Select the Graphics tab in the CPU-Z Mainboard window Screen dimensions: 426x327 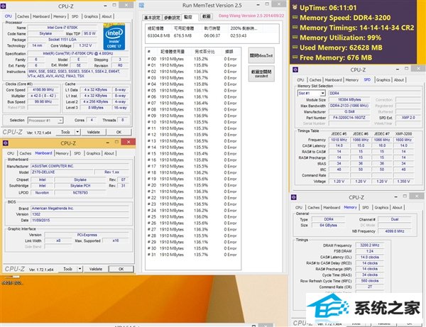[93, 153]
